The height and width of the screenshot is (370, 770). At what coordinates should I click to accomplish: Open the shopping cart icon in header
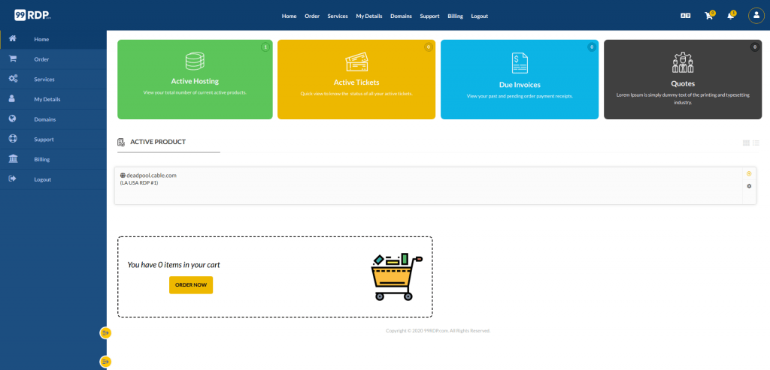[708, 16]
